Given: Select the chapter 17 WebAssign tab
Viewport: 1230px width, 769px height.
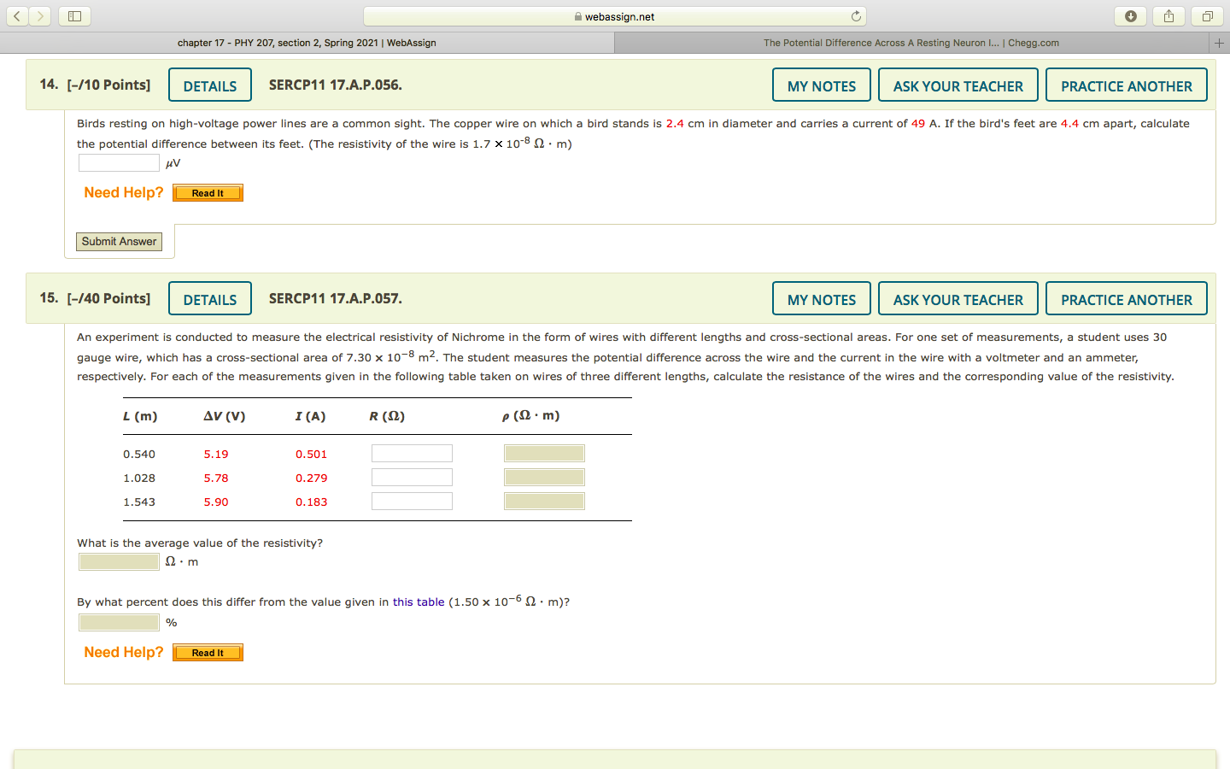Looking at the screenshot, I should click(306, 42).
